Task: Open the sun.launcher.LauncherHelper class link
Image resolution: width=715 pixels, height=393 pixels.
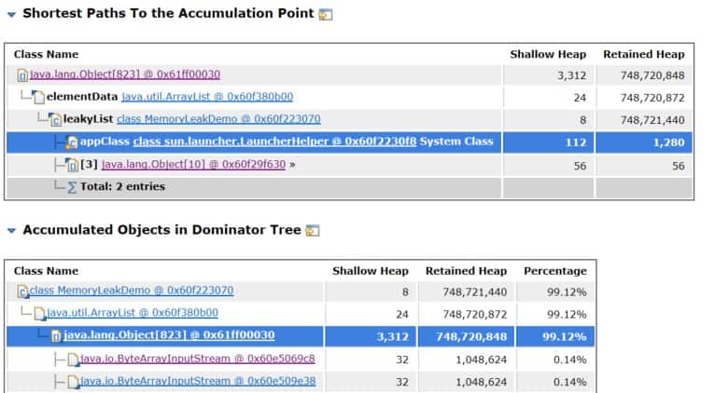Action: point(274,142)
